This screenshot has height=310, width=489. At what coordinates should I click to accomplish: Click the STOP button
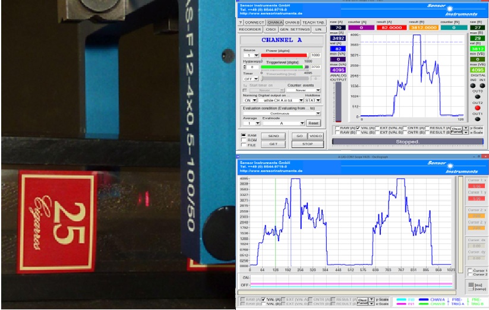(x=308, y=144)
